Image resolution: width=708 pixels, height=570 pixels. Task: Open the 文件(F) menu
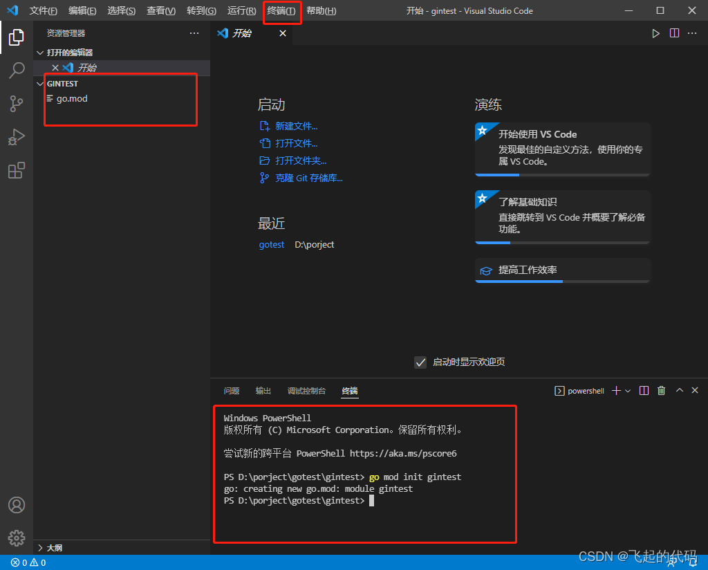click(x=44, y=11)
